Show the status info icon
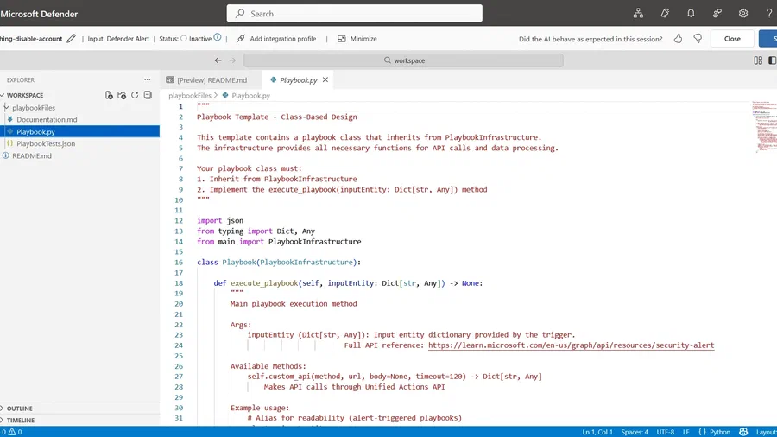This screenshot has width=777, height=437. click(218, 38)
